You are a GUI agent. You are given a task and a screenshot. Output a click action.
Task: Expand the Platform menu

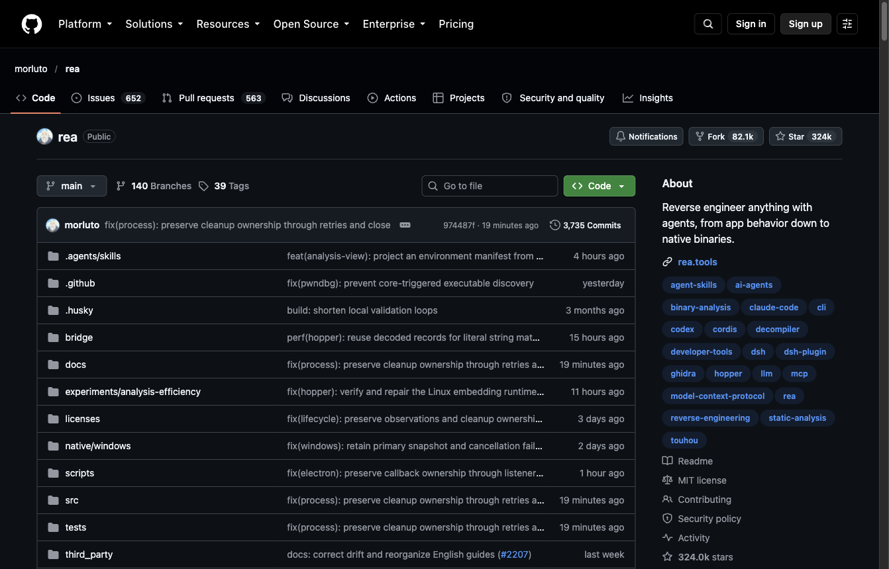(x=85, y=24)
